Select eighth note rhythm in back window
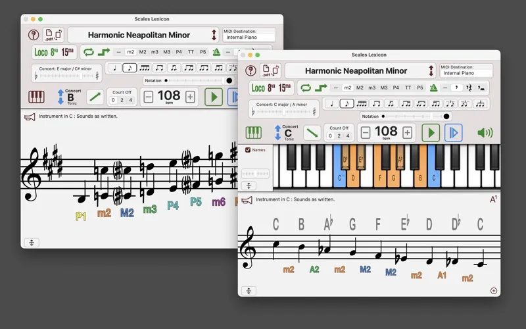This screenshot has width=526, height=329. [x=130, y=68]
